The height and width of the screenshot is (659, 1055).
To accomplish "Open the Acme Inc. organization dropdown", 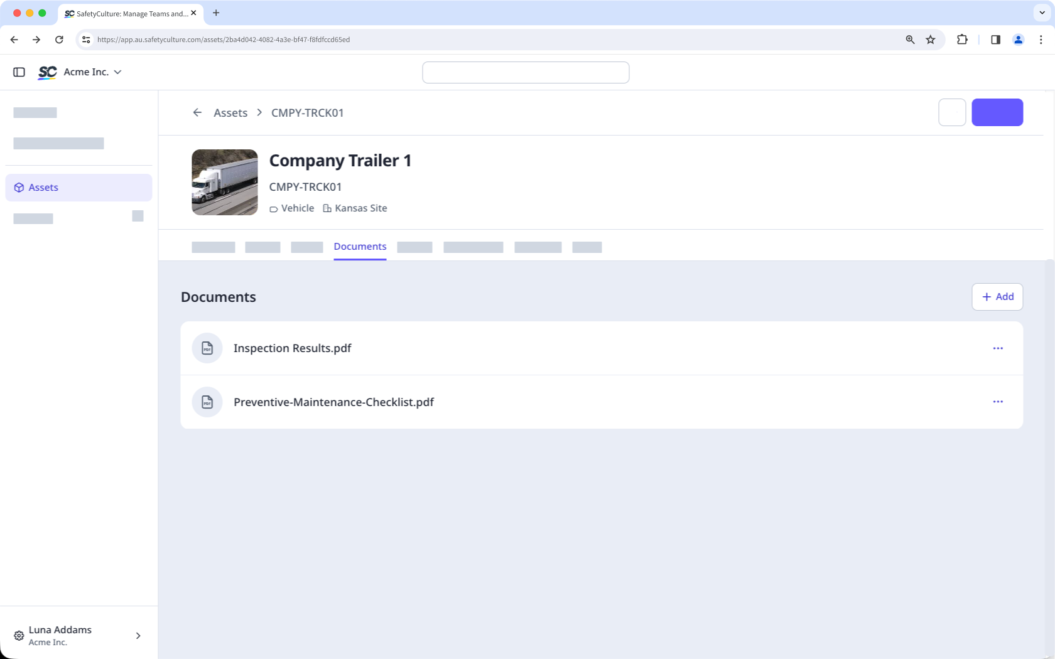I will pos(92,72).
